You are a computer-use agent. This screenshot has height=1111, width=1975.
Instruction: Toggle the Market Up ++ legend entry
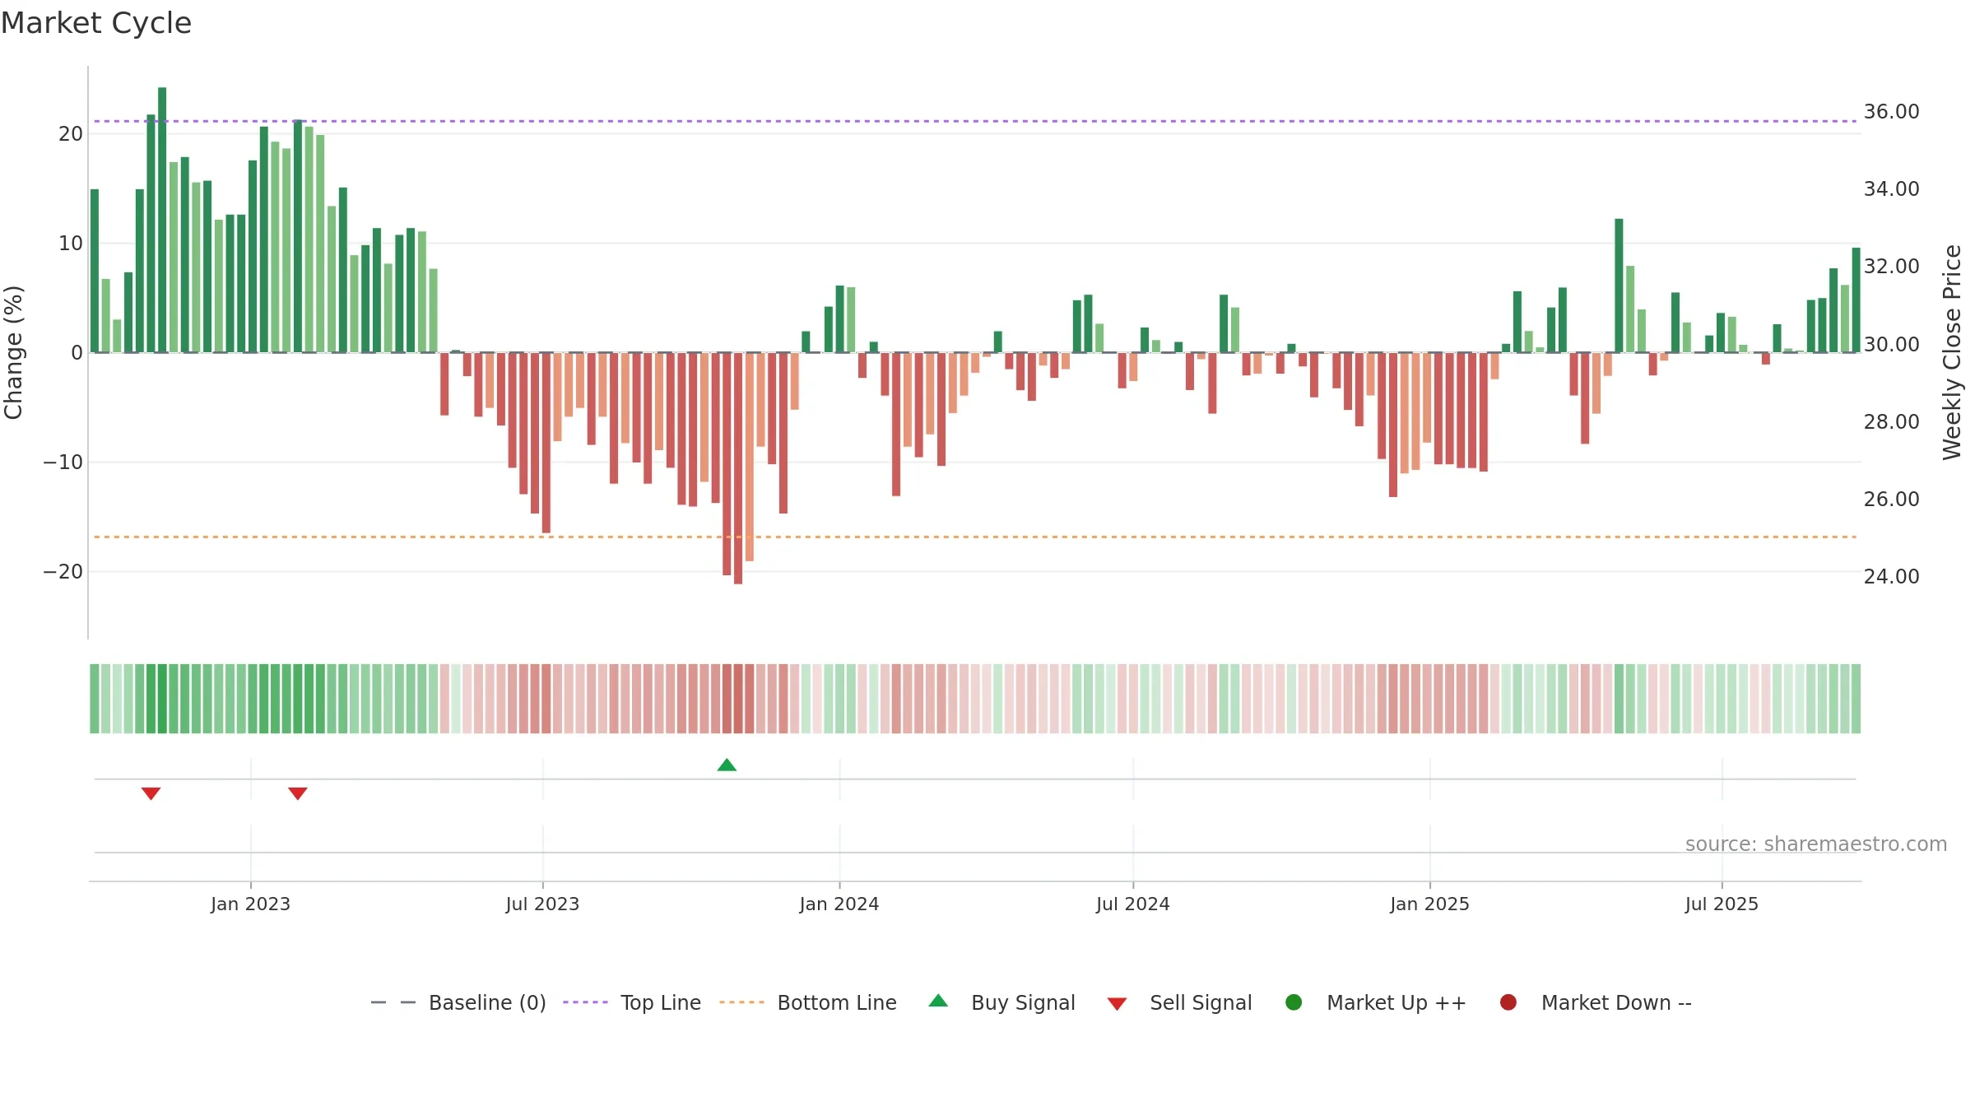coord(1375,1002)
